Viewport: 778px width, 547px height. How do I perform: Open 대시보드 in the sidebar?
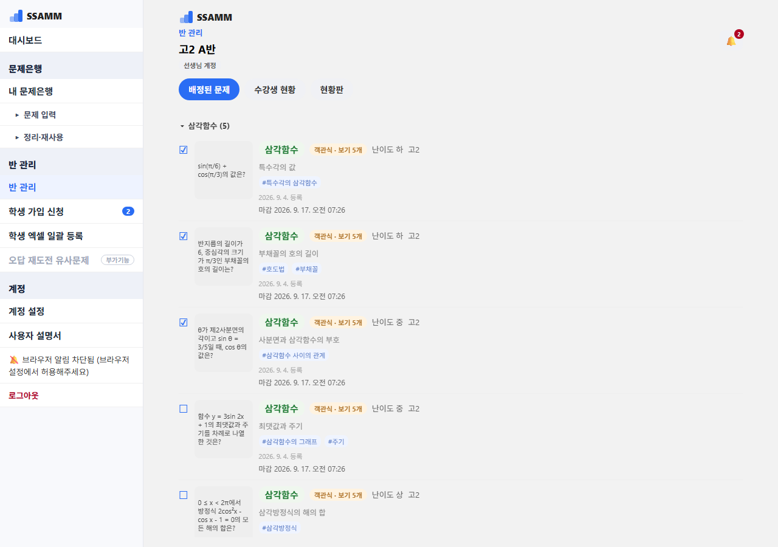click(71, 40)
